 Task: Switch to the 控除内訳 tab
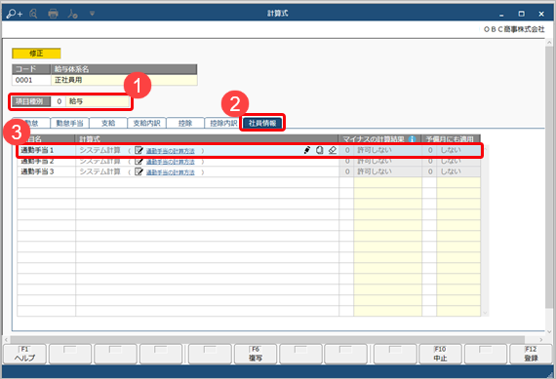(x=223, y=123)
